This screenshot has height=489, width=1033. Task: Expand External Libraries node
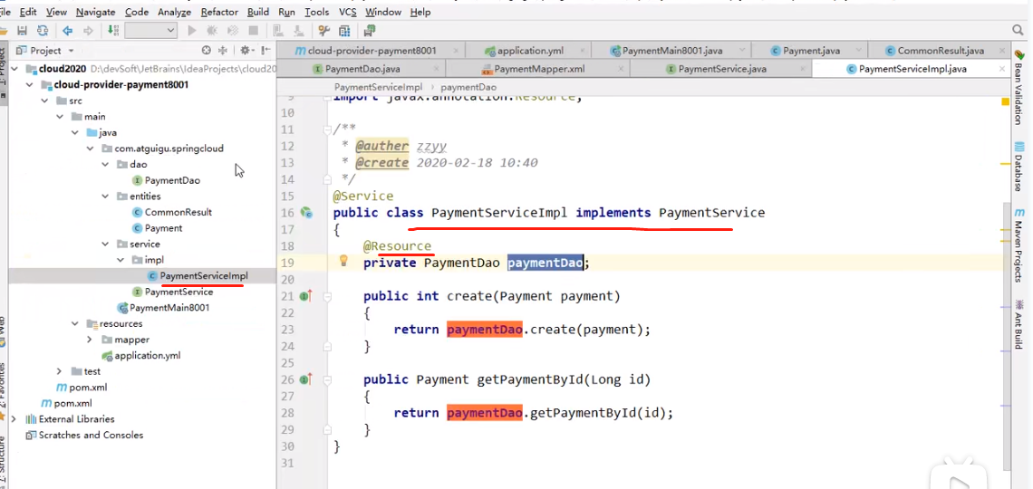pos(14,419)
